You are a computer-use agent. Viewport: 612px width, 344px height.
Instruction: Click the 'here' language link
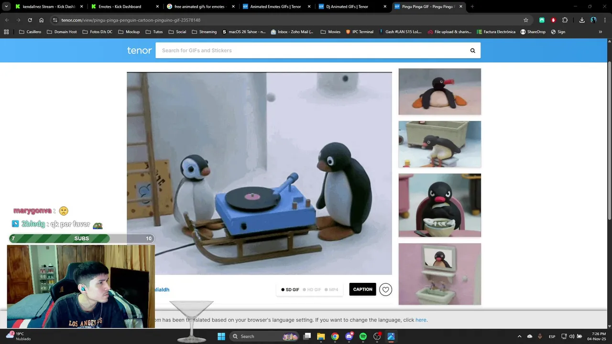click(421, 320)
